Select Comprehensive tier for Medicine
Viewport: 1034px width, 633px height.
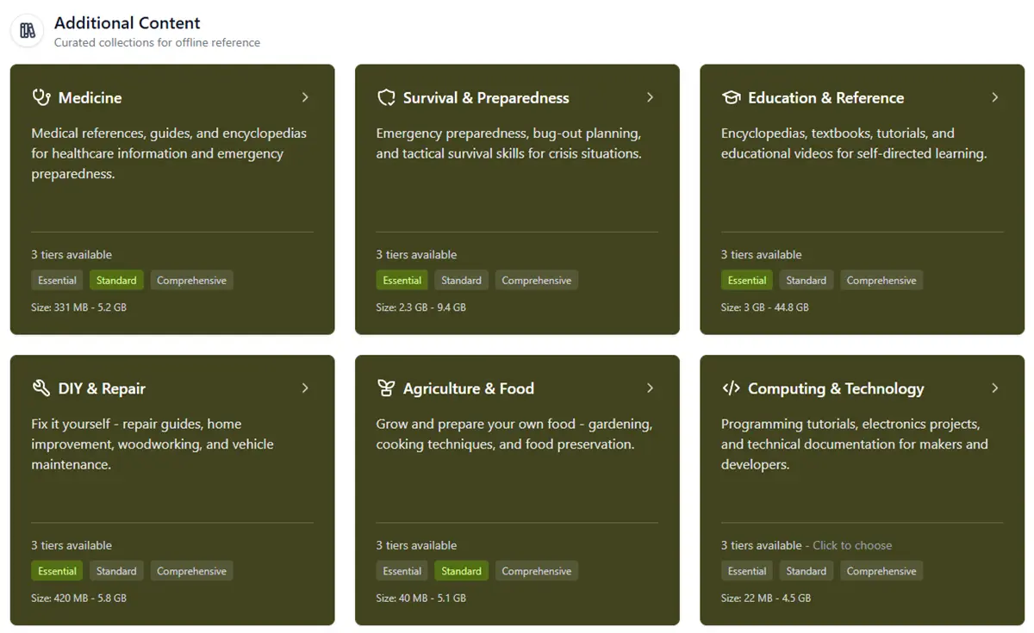click(191, 281)
